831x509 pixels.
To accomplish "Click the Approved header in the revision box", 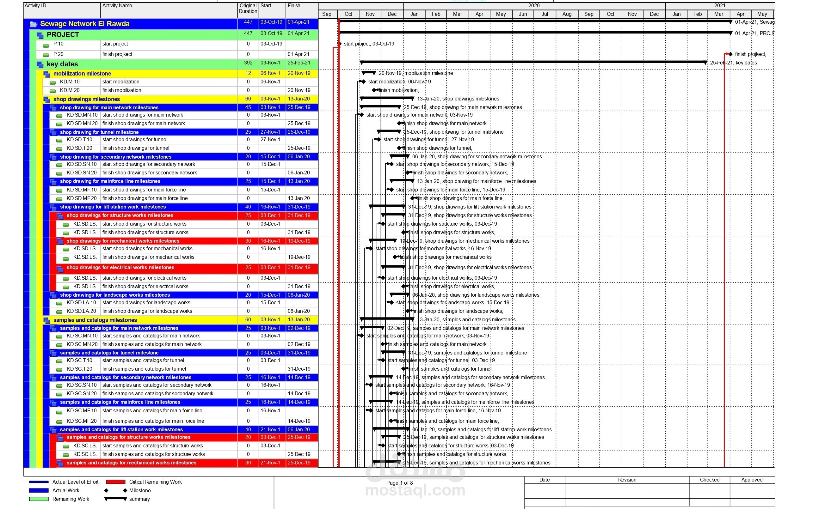I will point(752,480).
